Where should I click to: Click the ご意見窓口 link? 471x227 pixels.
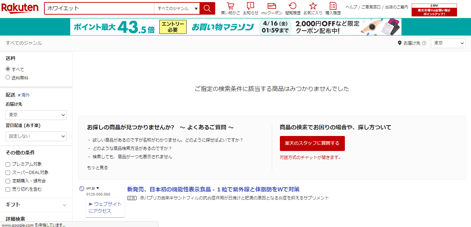[x=370, y=7]
